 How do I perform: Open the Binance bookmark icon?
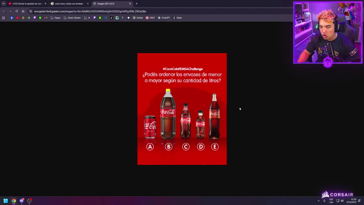tap(23, 18)
